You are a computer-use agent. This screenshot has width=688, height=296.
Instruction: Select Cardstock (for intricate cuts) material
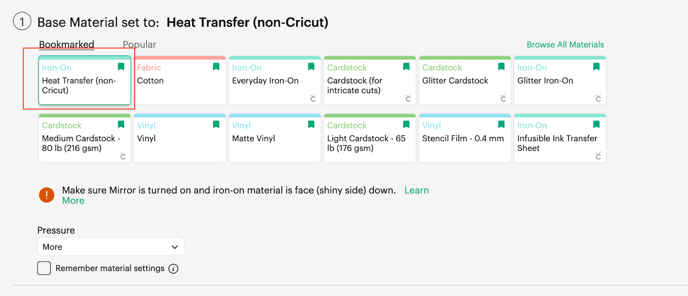370,80
